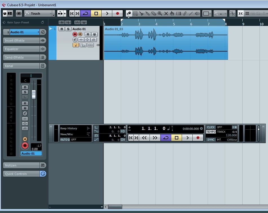The image size is (268, 213).
Task: Expand the Equalizer inspector section
Action: (x=21, y=49)
